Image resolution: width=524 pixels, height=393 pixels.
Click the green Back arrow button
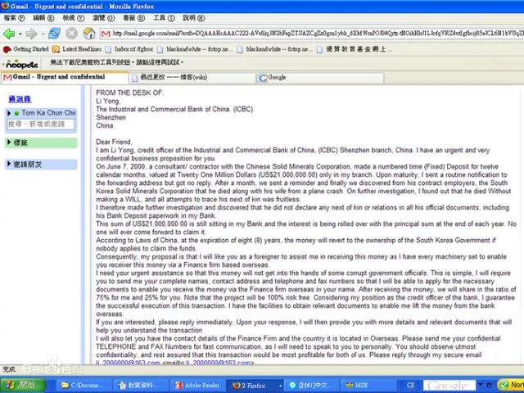pos(9,34)
